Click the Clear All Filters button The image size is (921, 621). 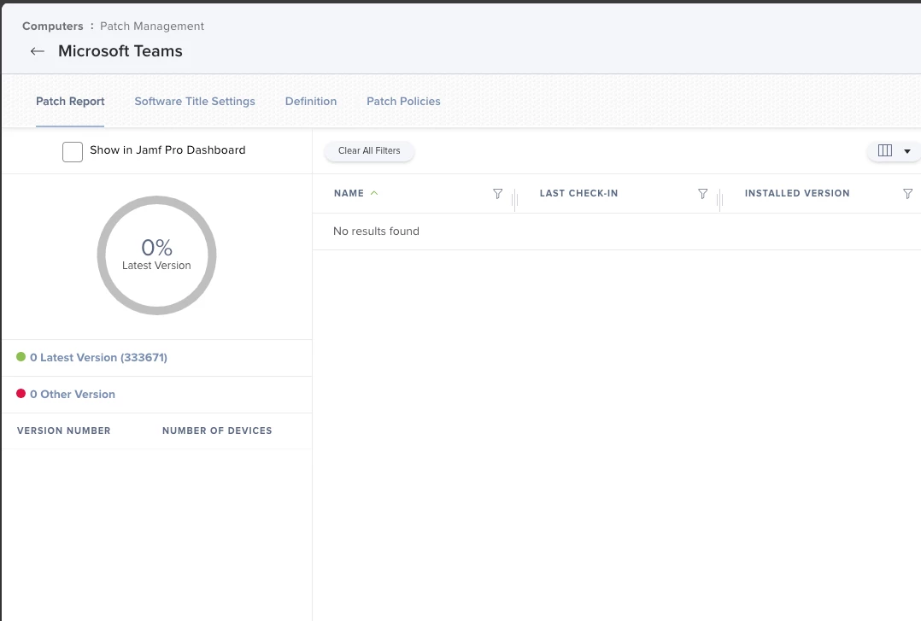coord(369,151)
